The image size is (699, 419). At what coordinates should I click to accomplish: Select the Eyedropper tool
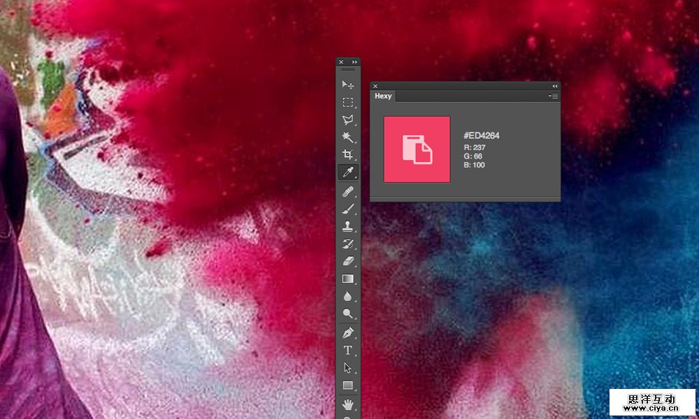click(347, 172)
